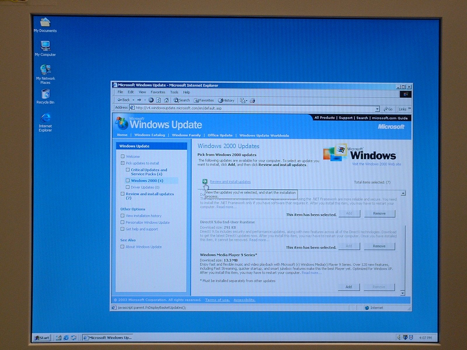The image size is (467, 350).
Task: Select the Driver Updates (0) item
Action: [x=145, y=187]
